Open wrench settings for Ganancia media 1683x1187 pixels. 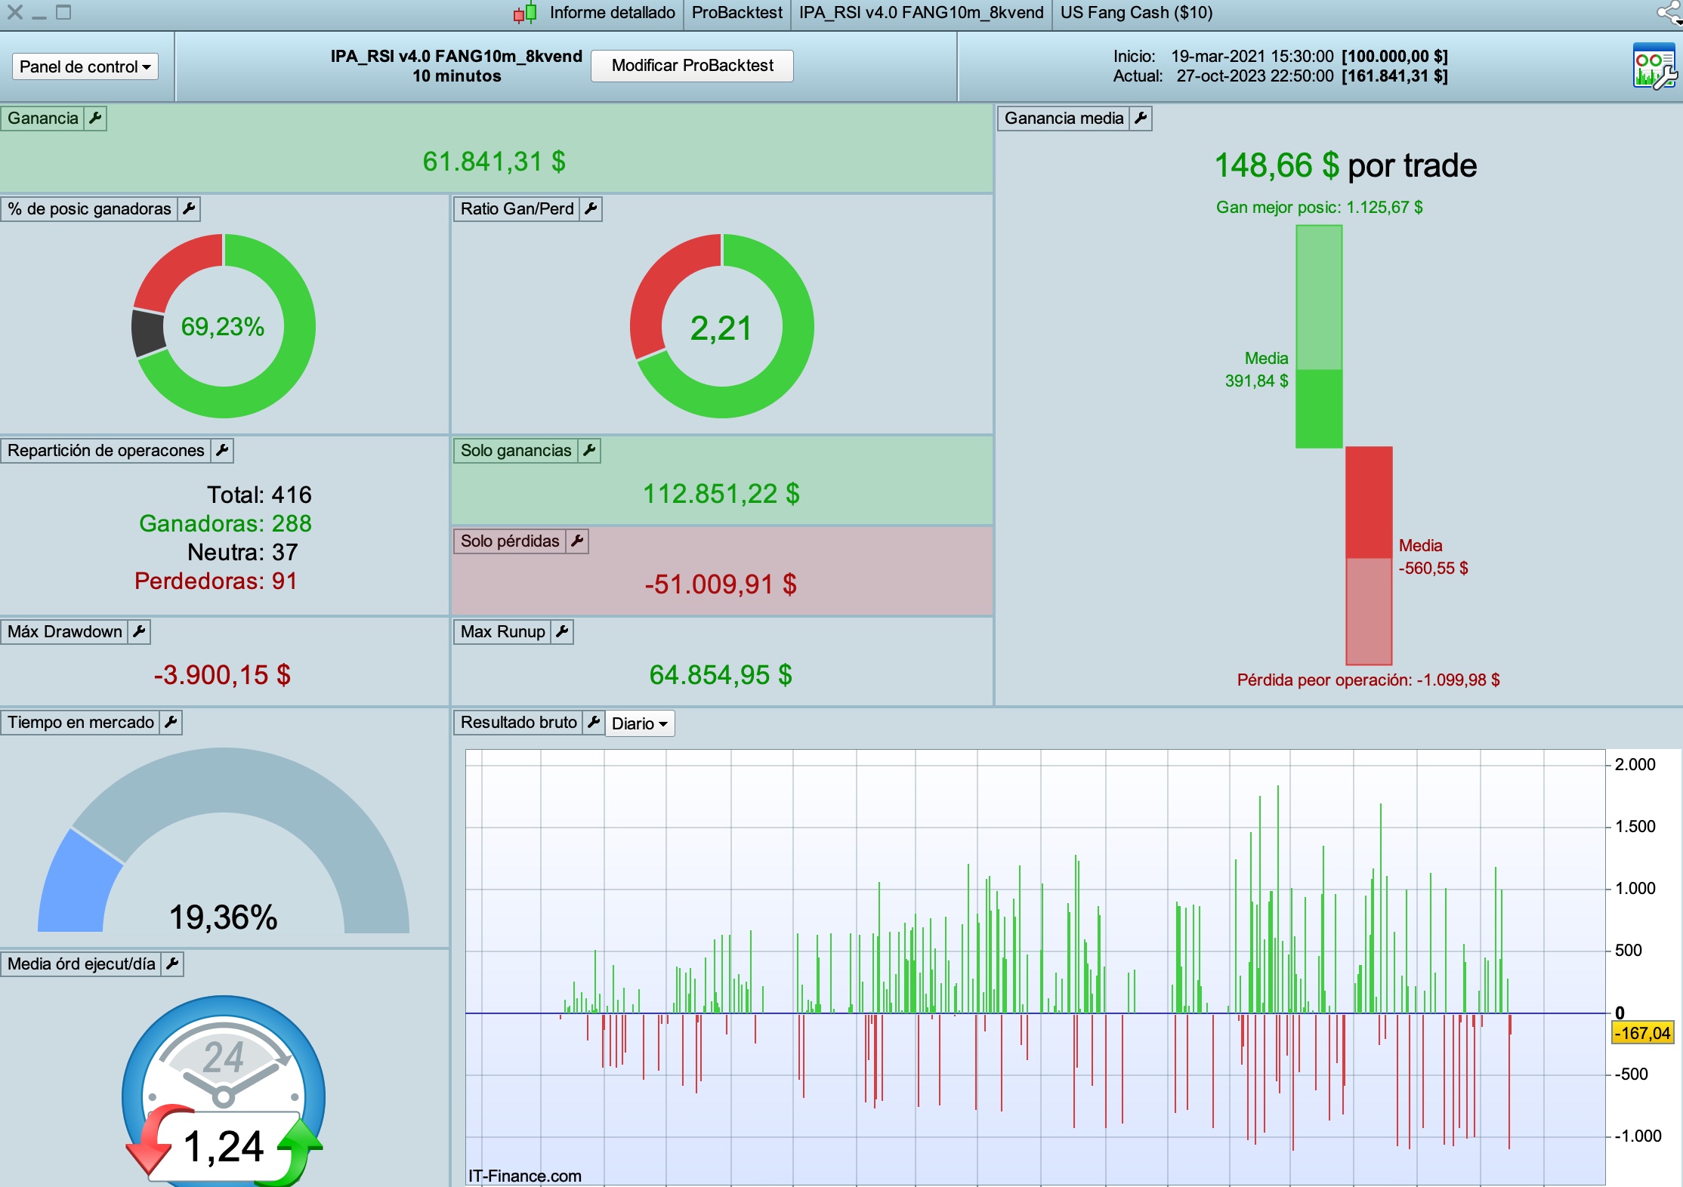coord(1141,119)
